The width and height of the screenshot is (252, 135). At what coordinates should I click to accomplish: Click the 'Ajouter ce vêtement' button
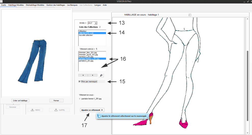click(x=92, y=110)
